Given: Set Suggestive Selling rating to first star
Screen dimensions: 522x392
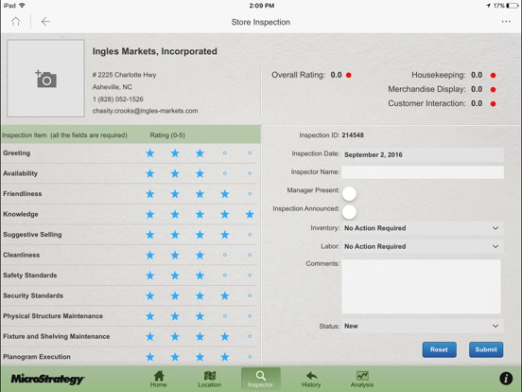Looking at the screenshot, I should click(x=150, y=235).
